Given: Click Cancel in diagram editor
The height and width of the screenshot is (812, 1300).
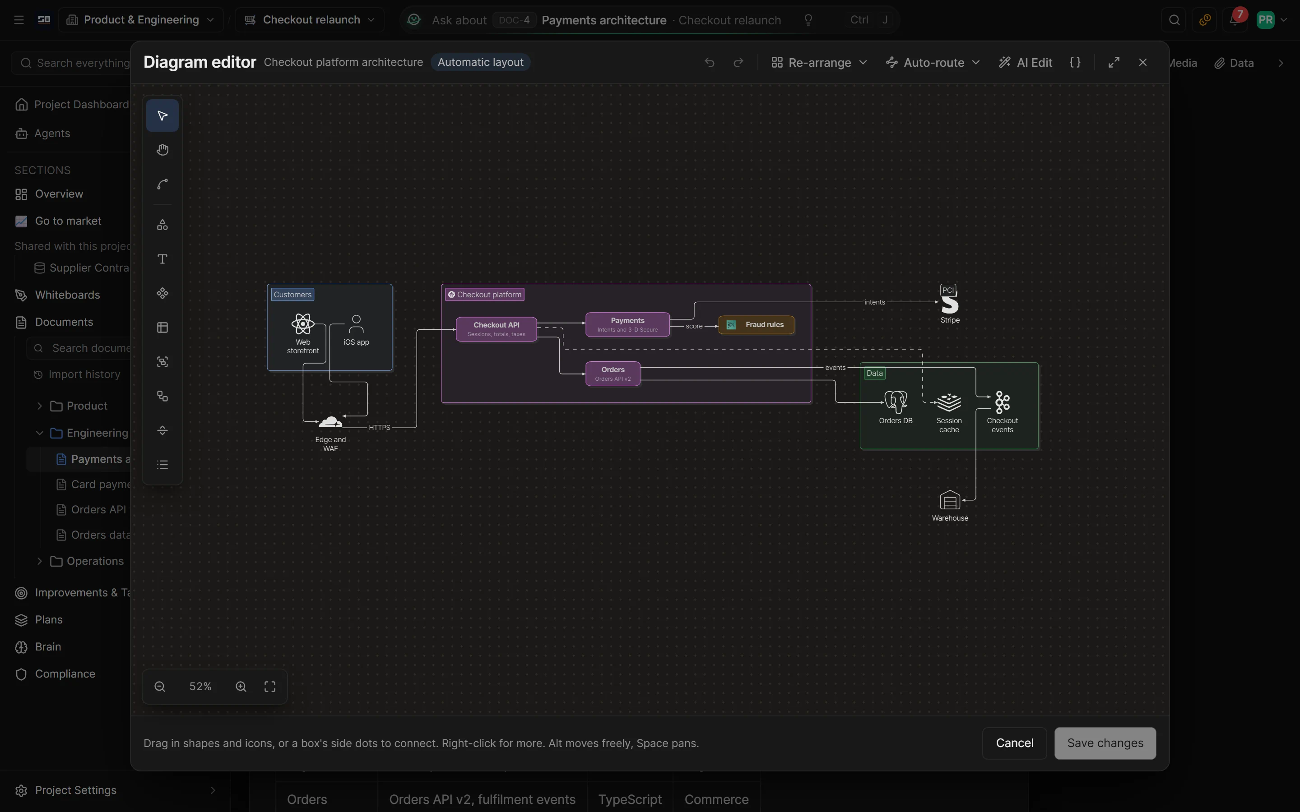Looking at the screenshot, I should click(x=1014, y=743).
